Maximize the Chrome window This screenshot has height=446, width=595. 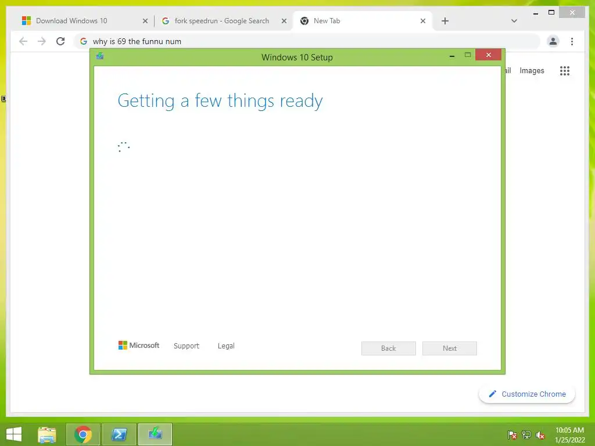551,13
